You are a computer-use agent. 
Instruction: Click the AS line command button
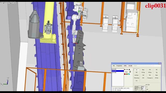[x=157, y=78]
